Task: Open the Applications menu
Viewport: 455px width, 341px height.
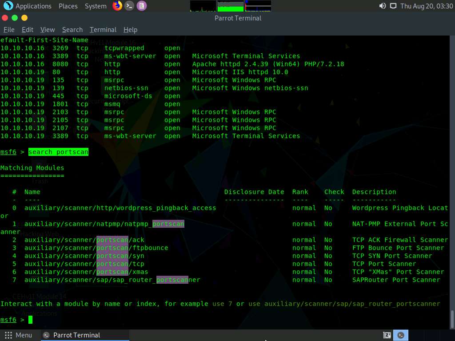Action: (x=33, y=6)
